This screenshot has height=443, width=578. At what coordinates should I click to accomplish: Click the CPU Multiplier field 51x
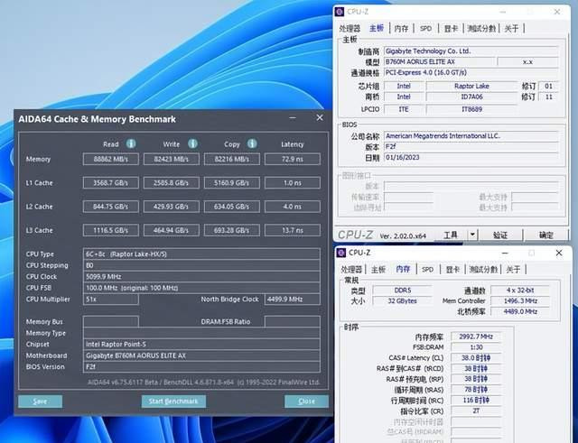(x=110, y=299)
